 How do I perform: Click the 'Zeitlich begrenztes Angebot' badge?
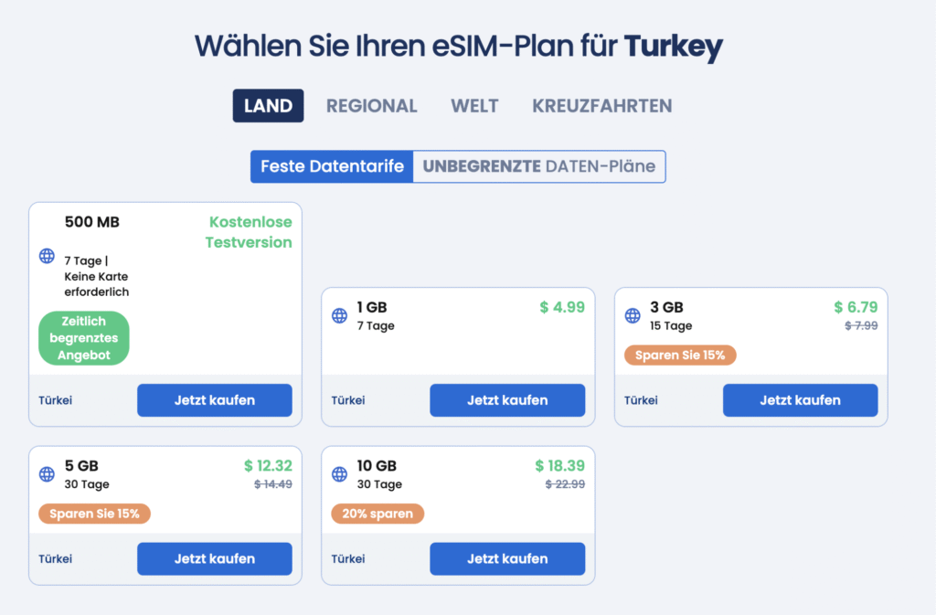click(83, 338)
